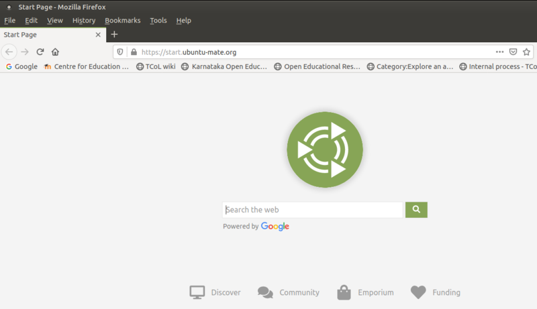Click the green search magnifier button

(x=416, y=210)
